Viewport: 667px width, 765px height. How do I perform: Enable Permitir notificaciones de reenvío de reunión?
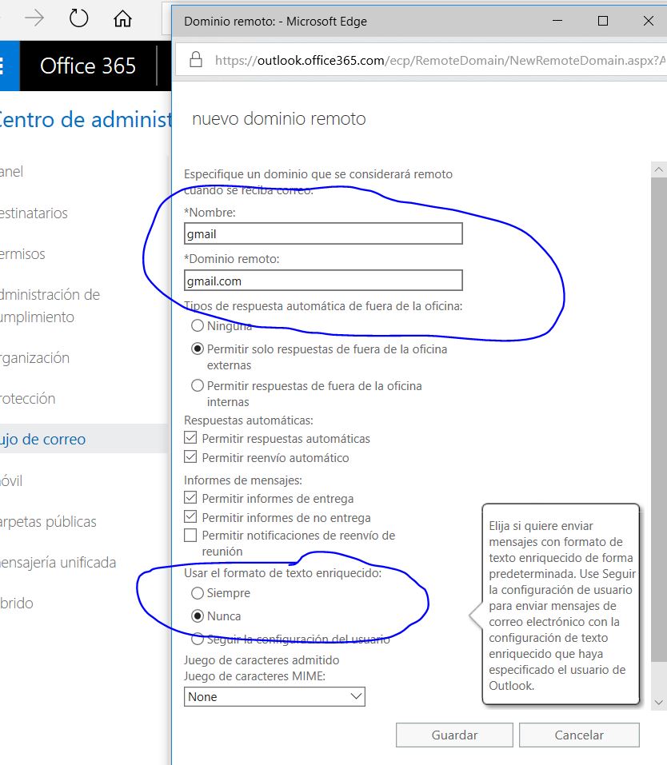click(x=190, y=536)
